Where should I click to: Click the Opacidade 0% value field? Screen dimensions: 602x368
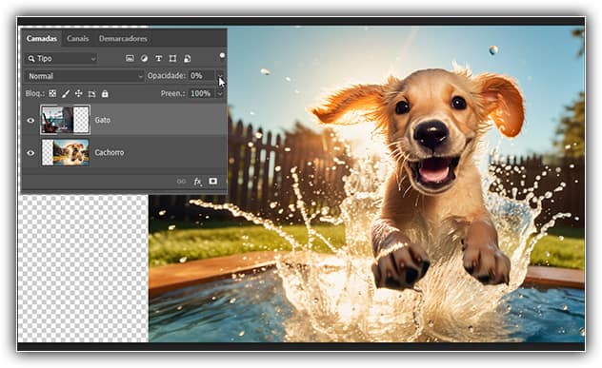(202, 76)
